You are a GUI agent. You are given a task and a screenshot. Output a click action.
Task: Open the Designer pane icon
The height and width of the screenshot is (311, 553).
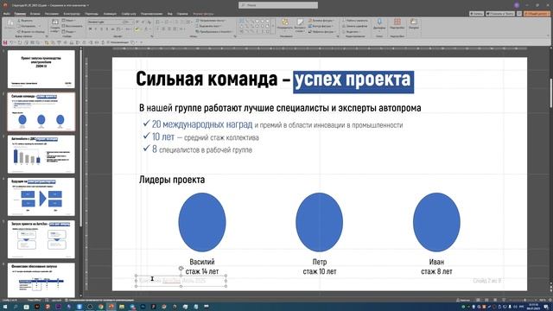coord(414,23)
